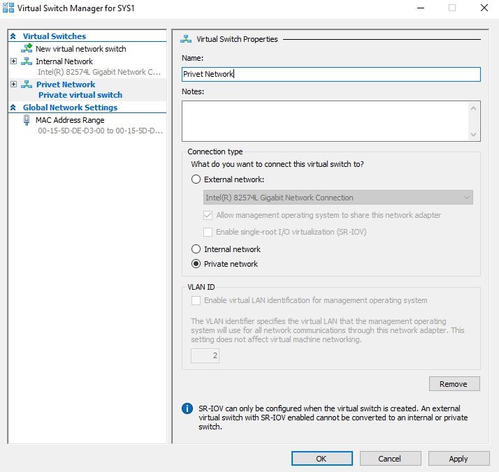Select the Private network radio button
Screen dimensions: 499x472
pyautogui.click(x=196, y=264)
